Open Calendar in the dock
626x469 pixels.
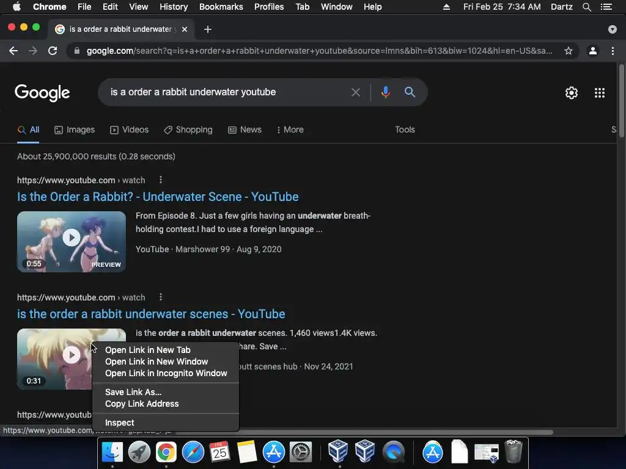point(219,453)
